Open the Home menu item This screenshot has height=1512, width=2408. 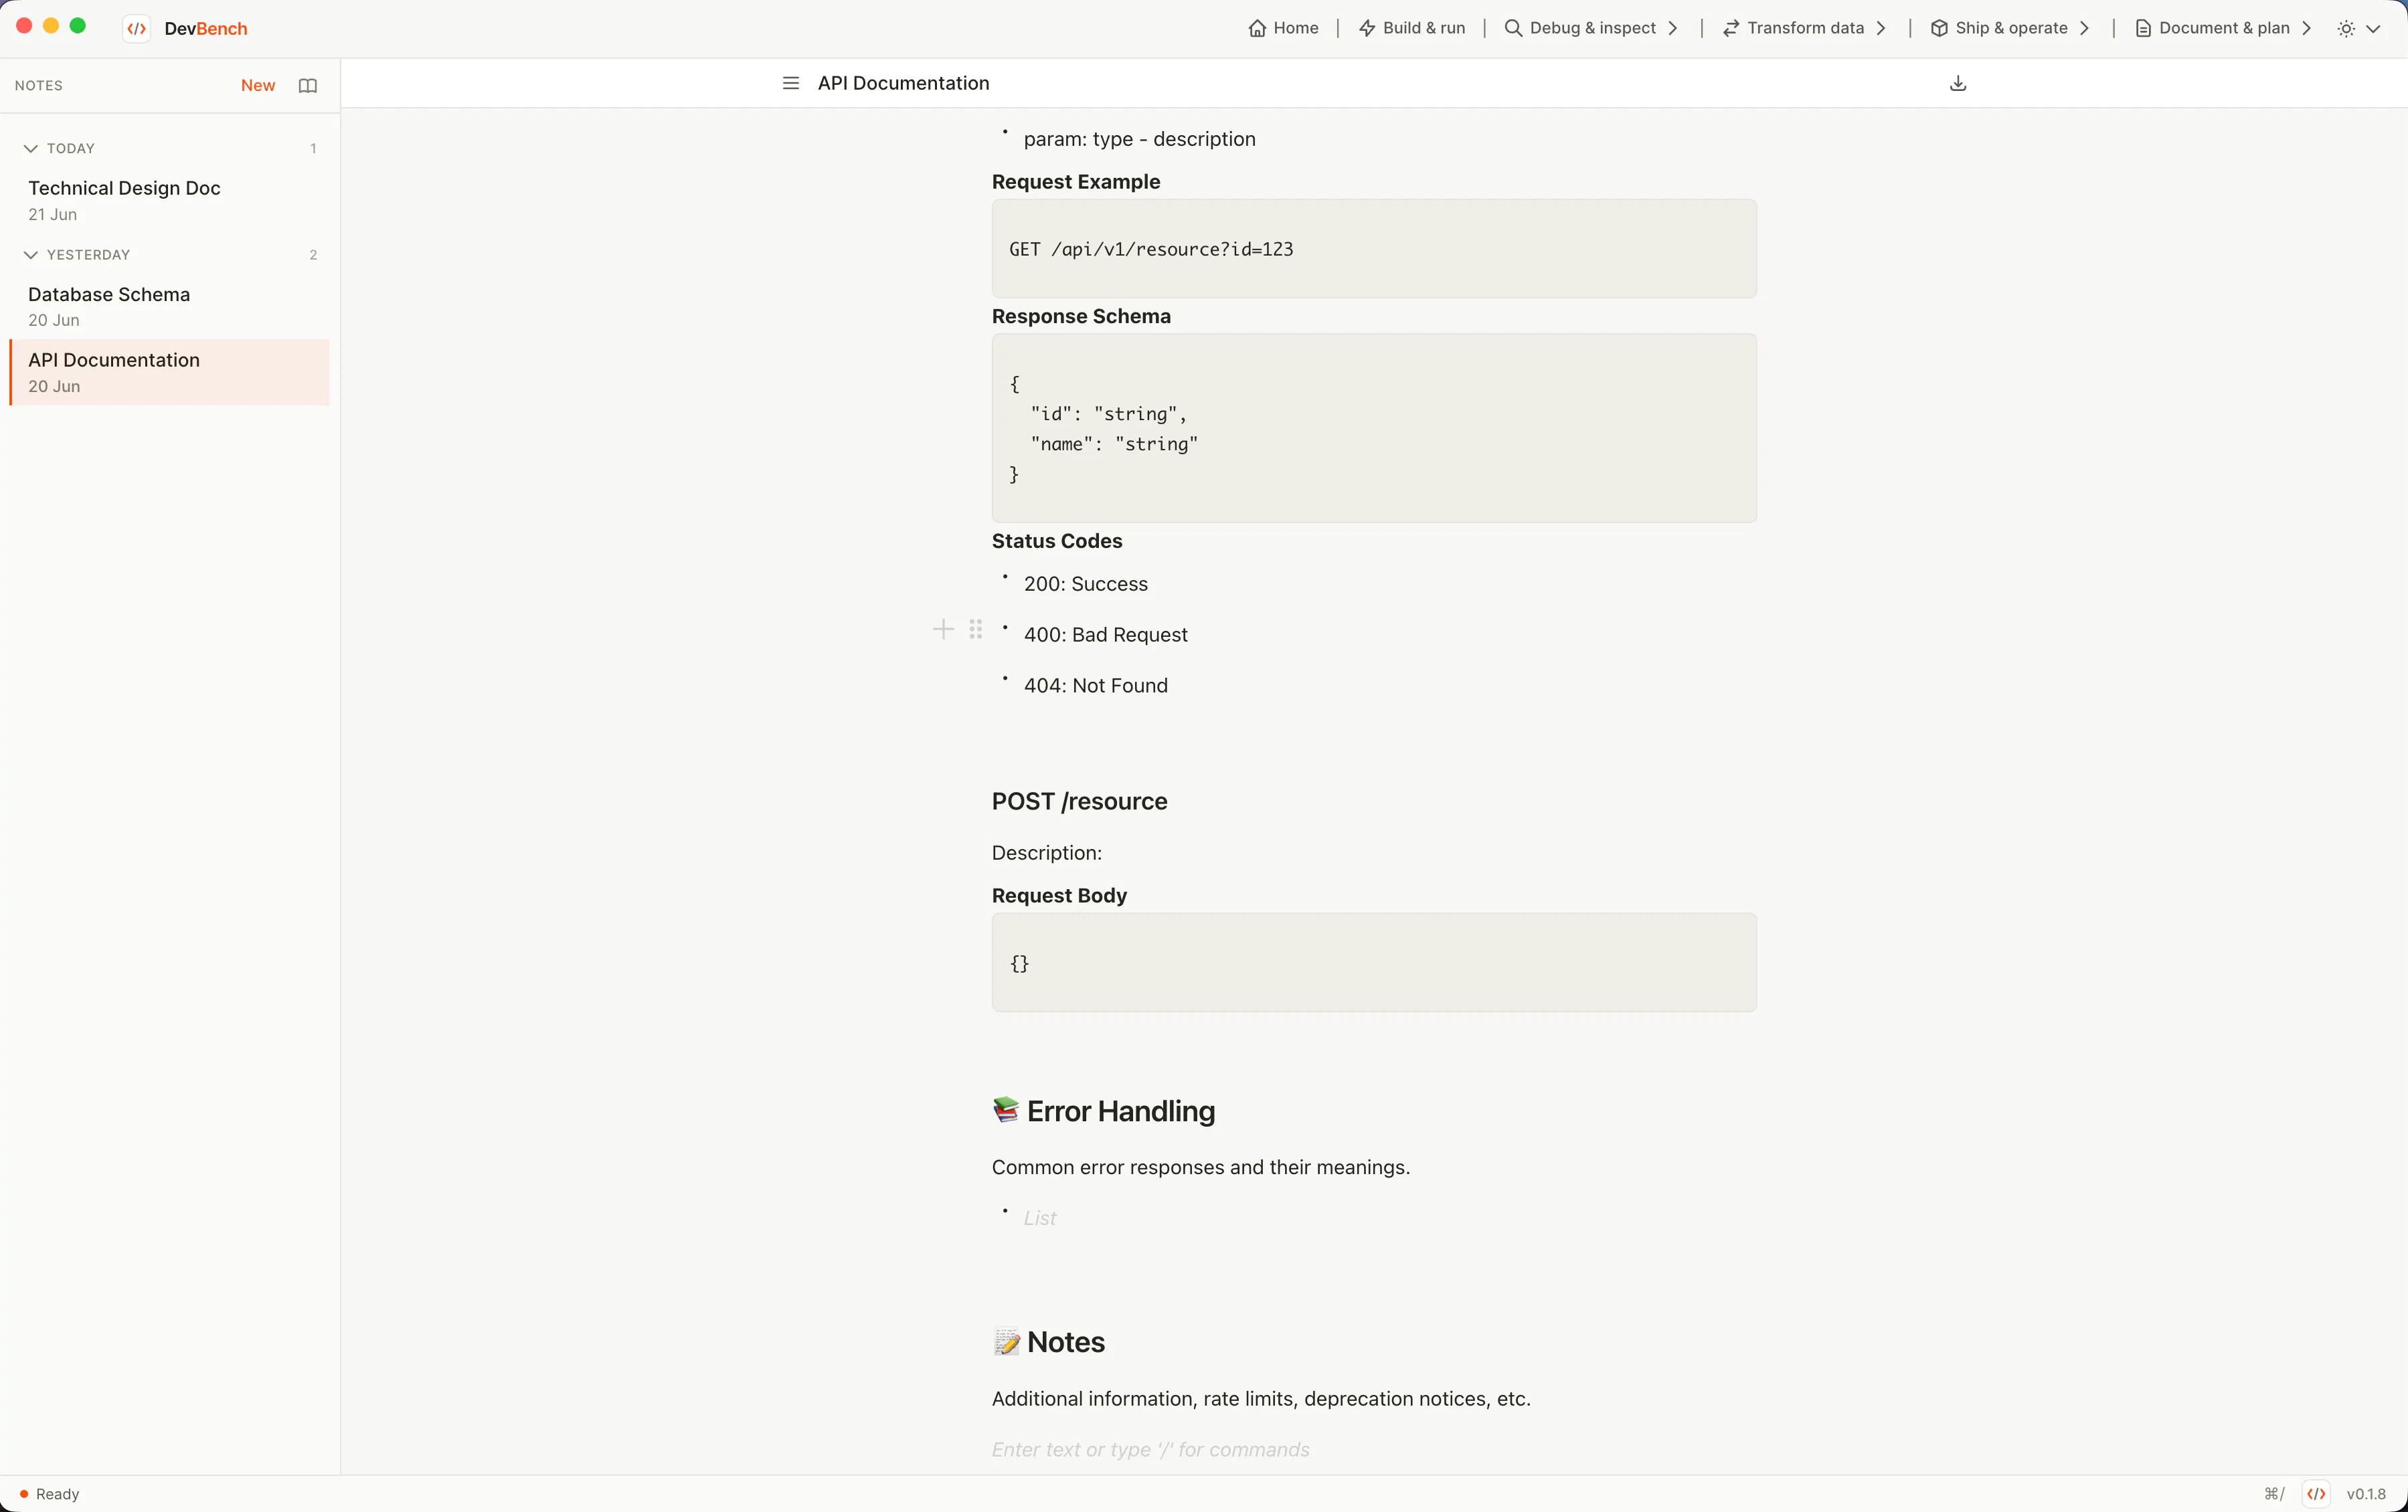pos(1283,28)
